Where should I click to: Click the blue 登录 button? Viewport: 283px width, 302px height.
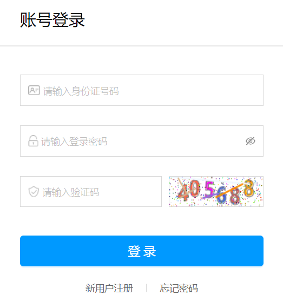point(142,251)
